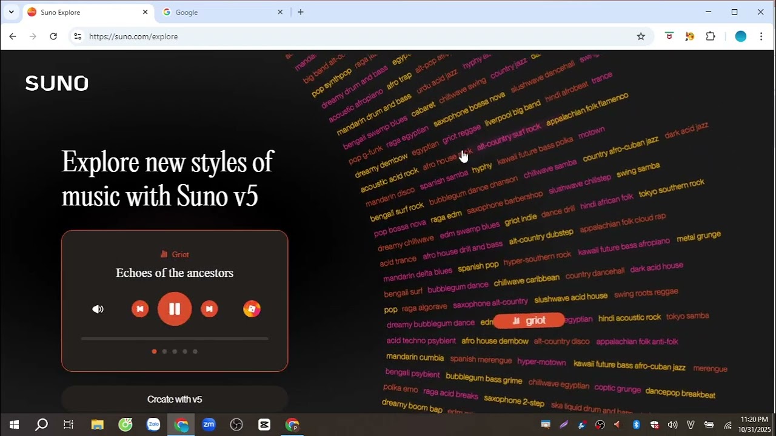Select the fifth carousel dot
Screen dimensions: 776x436
pos(195,351)
